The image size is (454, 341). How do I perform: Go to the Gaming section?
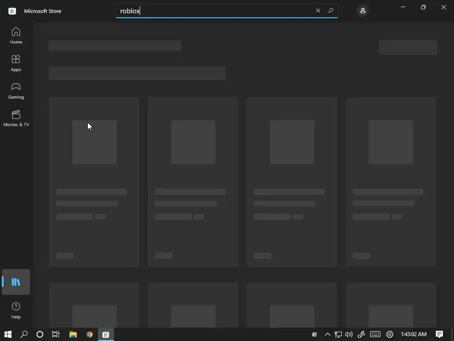point(16,91)
